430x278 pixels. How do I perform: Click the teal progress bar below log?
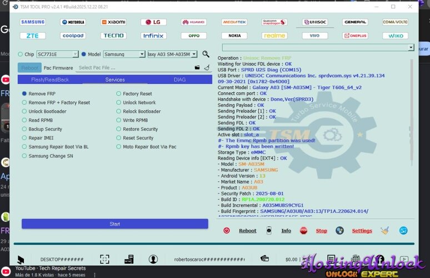pyautogui.click(x=214, y=244)
